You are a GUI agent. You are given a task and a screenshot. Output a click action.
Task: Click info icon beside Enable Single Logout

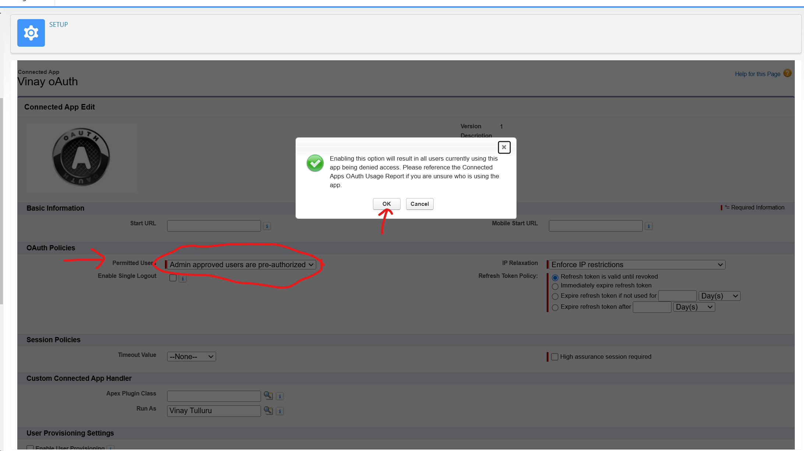(x=183, y=279)
